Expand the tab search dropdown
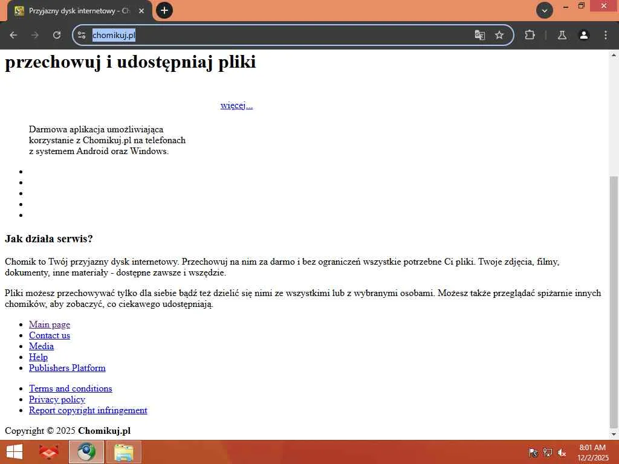 tap(545, 11)
